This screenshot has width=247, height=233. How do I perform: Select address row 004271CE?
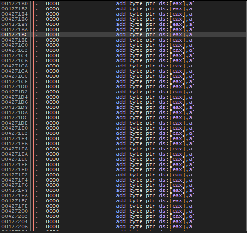coord(15,82)
